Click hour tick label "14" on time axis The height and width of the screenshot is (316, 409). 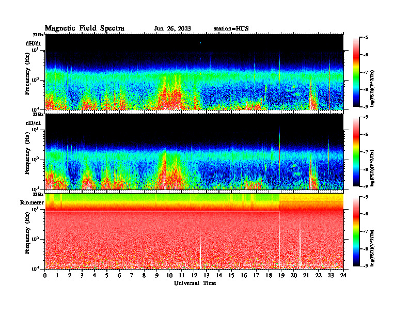click(x=219, y=276)
